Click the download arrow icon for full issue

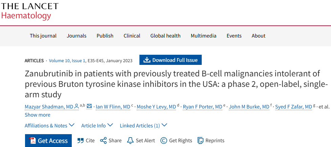(147, 60)
